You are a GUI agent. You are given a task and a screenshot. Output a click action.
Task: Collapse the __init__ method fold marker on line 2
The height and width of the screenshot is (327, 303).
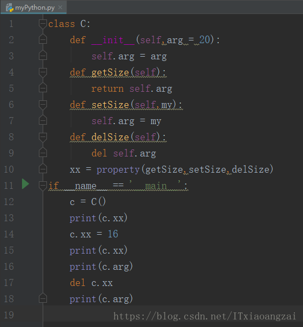tap(43, 39)
